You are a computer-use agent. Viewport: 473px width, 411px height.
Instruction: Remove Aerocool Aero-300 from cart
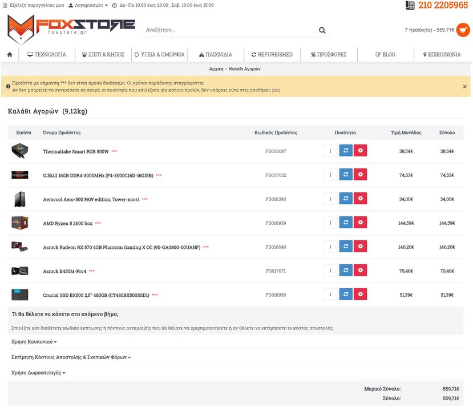(x=360, y=199)
